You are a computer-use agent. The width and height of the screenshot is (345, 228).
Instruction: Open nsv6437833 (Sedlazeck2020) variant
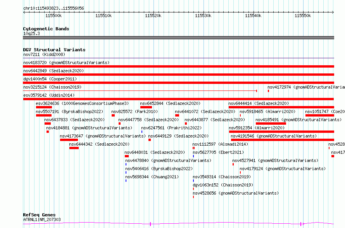click(74, 120)
